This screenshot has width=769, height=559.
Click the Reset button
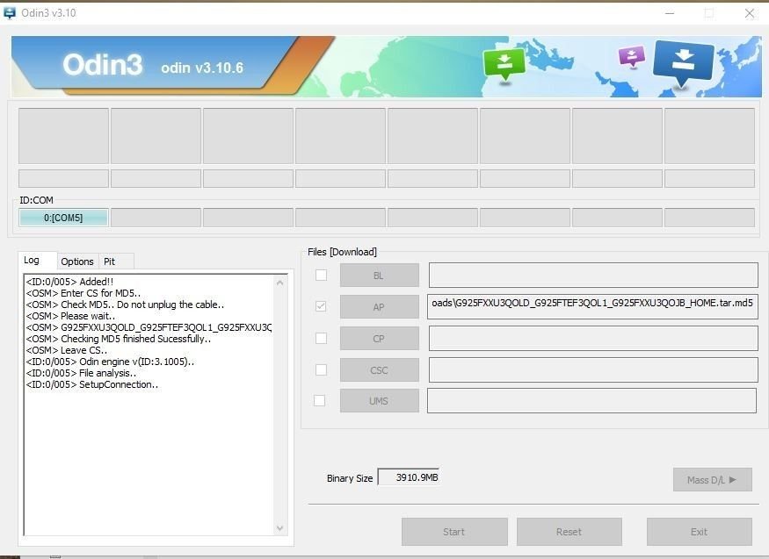click(x=569, y=532)
